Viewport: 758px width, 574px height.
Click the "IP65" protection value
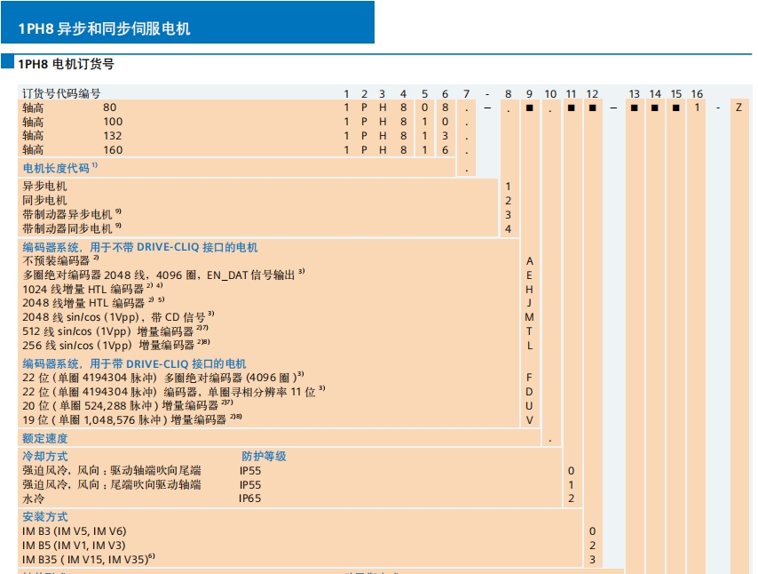point(250,498)
